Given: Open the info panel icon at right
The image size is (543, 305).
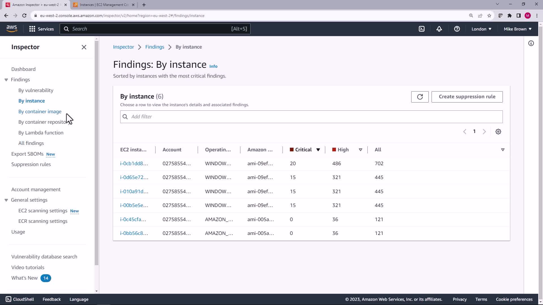Looking at the screenshot, I should [531, 43].
